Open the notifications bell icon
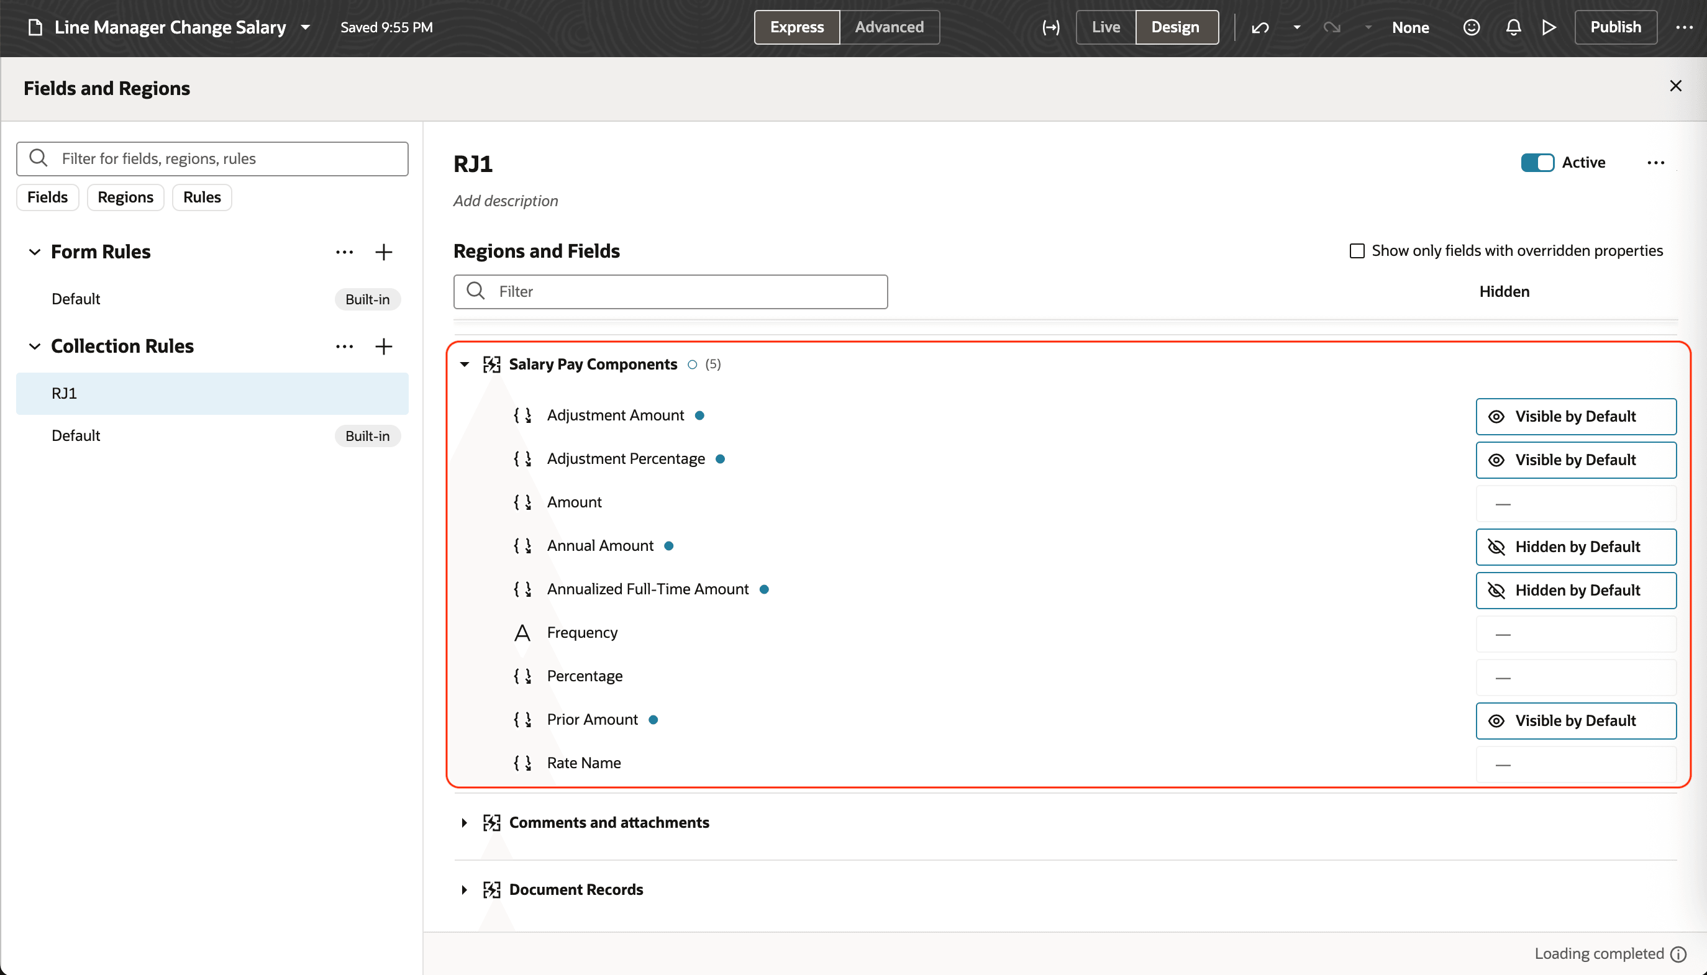Screen dimensions: 1707x975 click(x=1513, y=27)
